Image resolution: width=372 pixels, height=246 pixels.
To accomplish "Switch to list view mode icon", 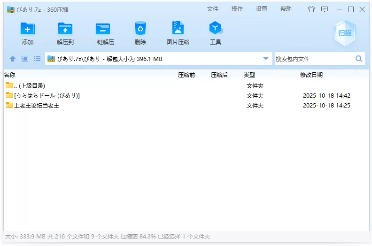I will (37, 59).
